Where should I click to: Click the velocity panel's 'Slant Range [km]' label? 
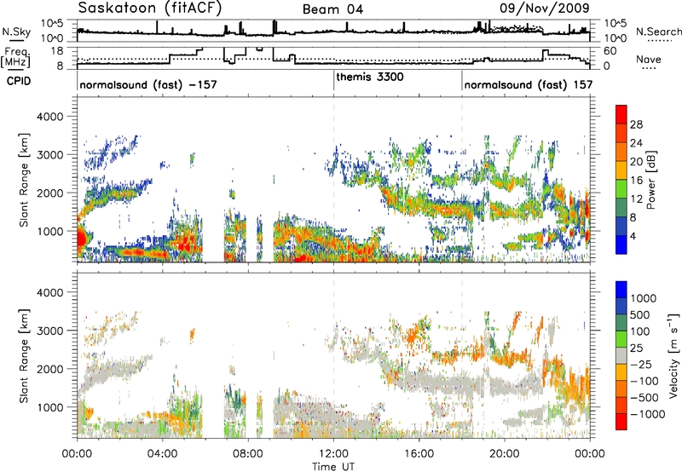click(x=24, y=356)
